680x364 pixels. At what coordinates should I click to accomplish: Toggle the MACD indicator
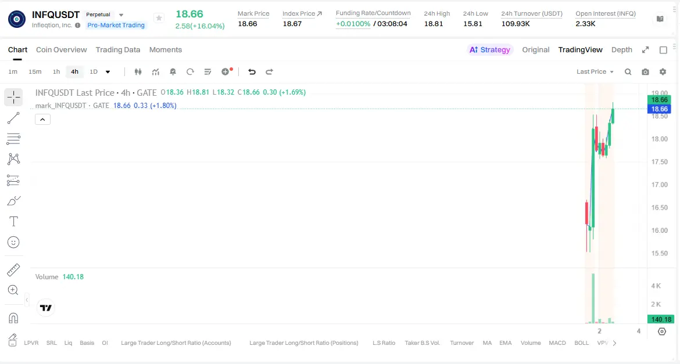[557, 343]
